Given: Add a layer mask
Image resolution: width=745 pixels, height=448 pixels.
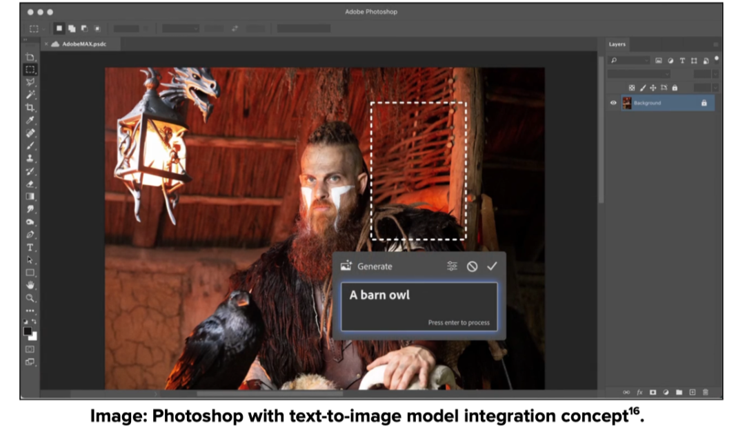Looking at the screenshot, I should [653, 392].
